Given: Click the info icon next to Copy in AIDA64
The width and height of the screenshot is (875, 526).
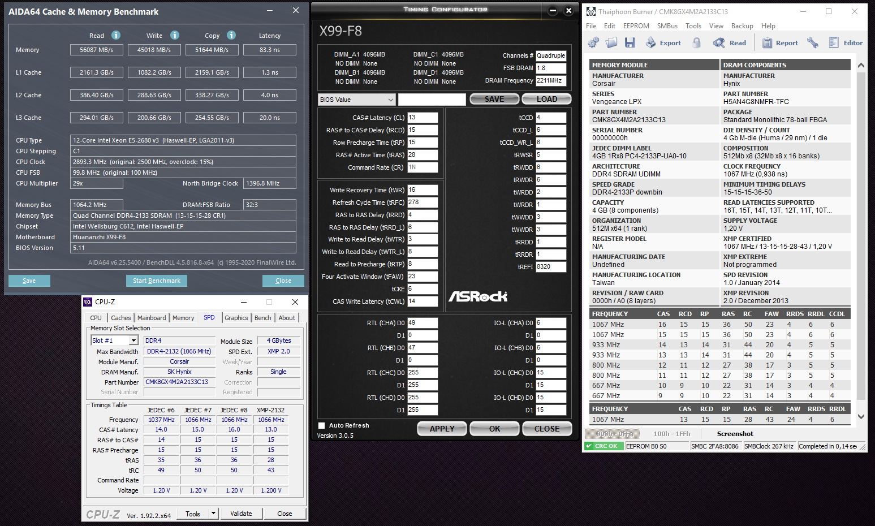Looking at the screenshot, I should (231, 35).
